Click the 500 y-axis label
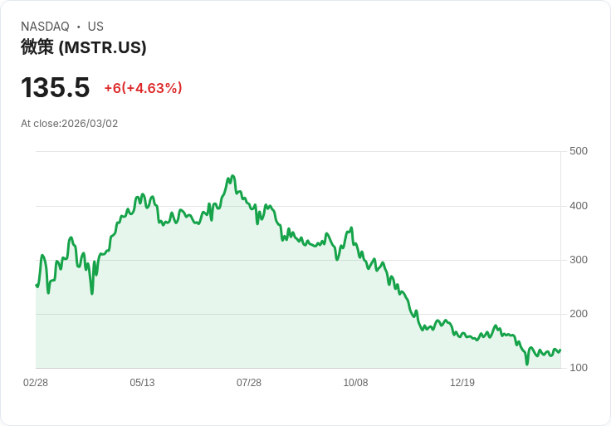Viewport: 611px width, 426px height. [579, 151]
